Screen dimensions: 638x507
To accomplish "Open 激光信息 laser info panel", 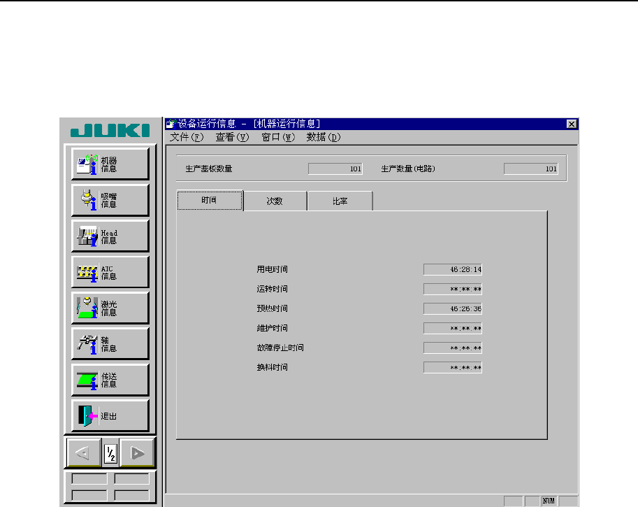I will coord(110,308).
